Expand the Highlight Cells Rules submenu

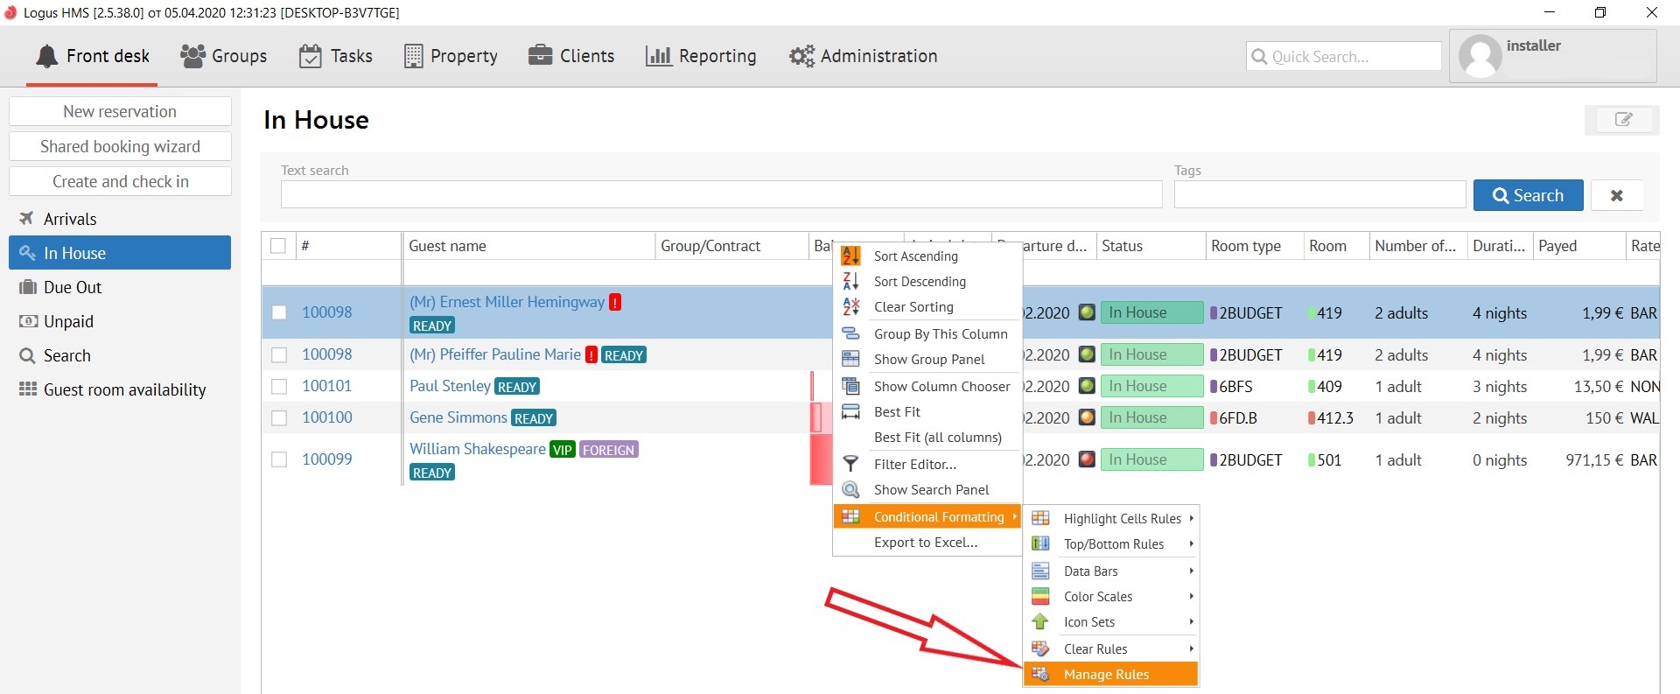(1122, 518)
